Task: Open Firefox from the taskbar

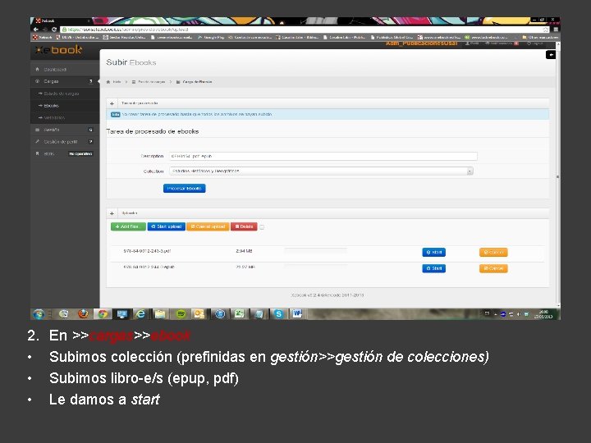Action: pos(83,314)
